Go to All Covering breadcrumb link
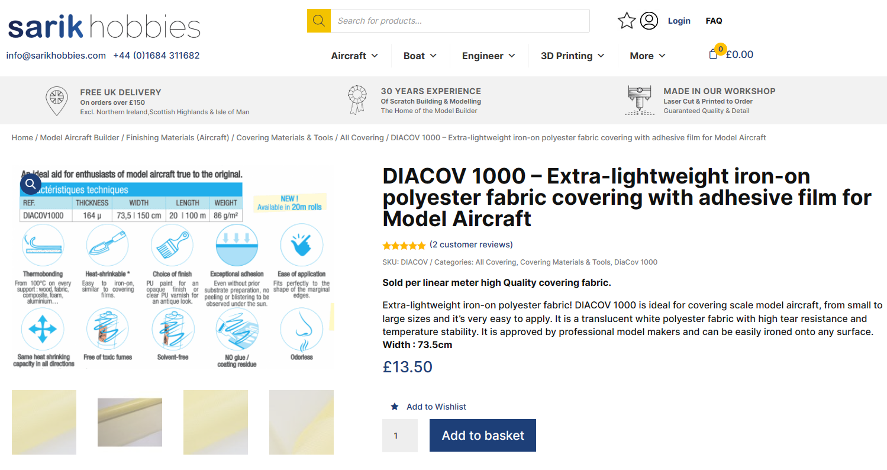This screenshot has height=470, width=887. (362, 137)
